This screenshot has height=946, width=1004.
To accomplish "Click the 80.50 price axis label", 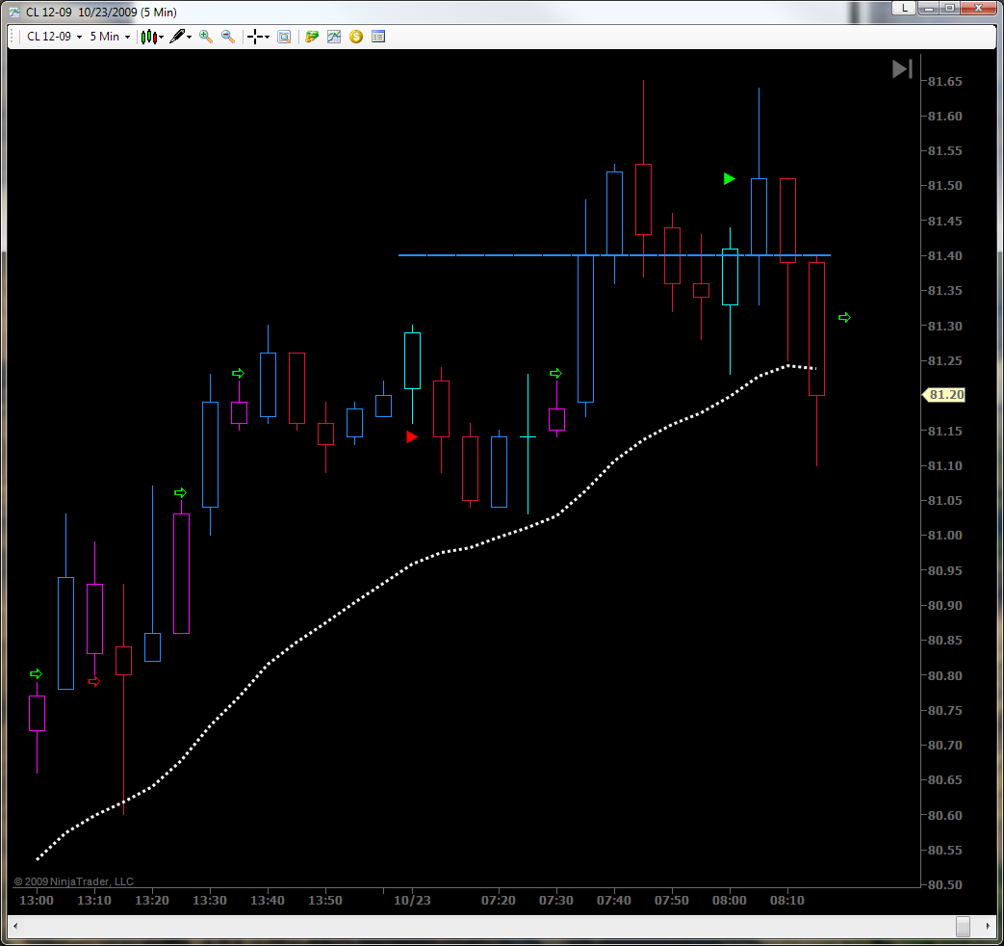I will click(944, 884).
